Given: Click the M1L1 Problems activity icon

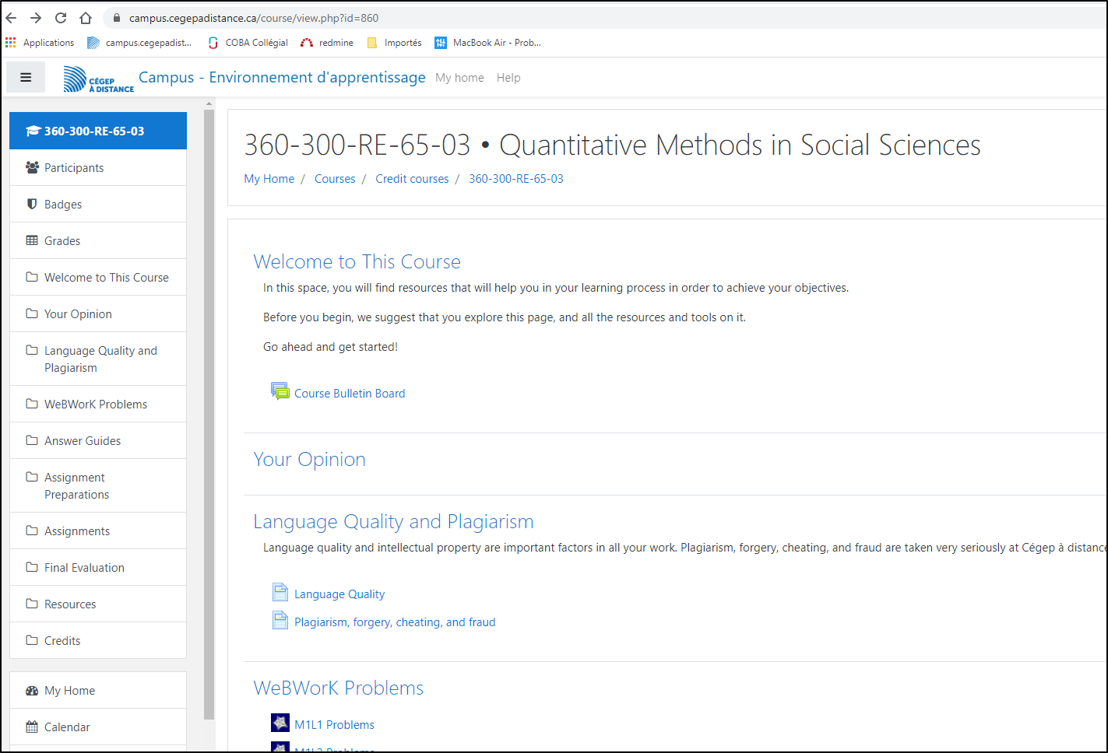Looking at the screenshot, I should (280, 723).
